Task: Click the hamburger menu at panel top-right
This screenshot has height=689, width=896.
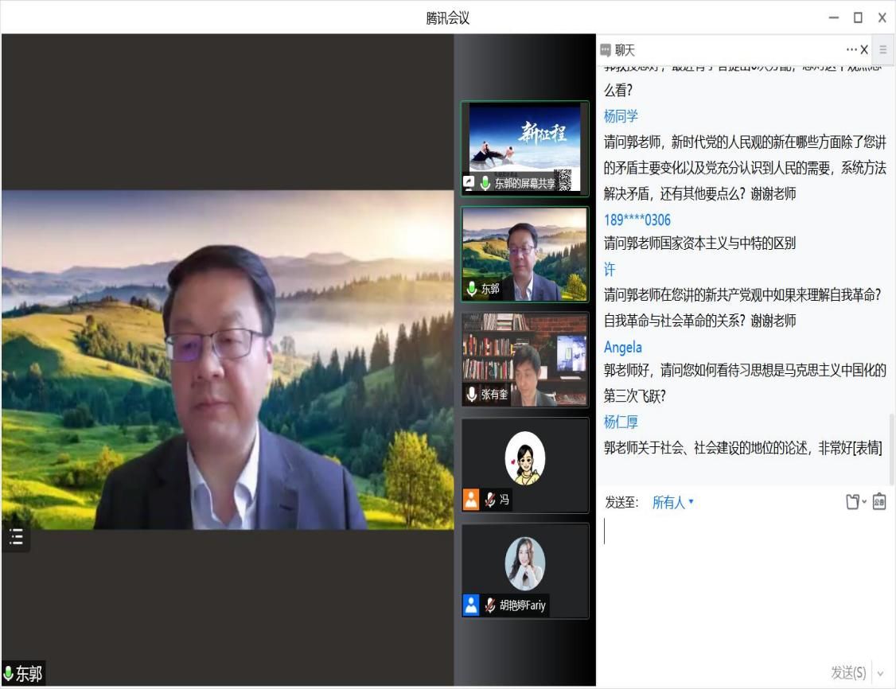Action: 882,49
